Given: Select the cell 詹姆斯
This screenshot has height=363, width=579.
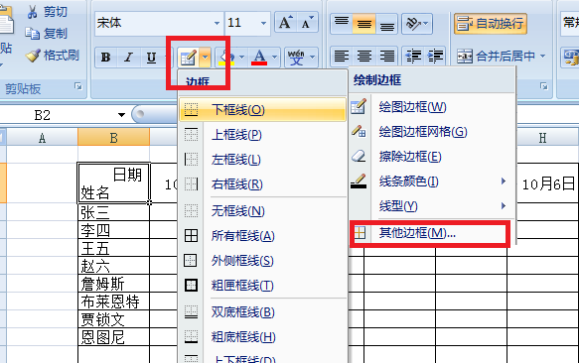Looking at the screenshot, I should (114, 284).
